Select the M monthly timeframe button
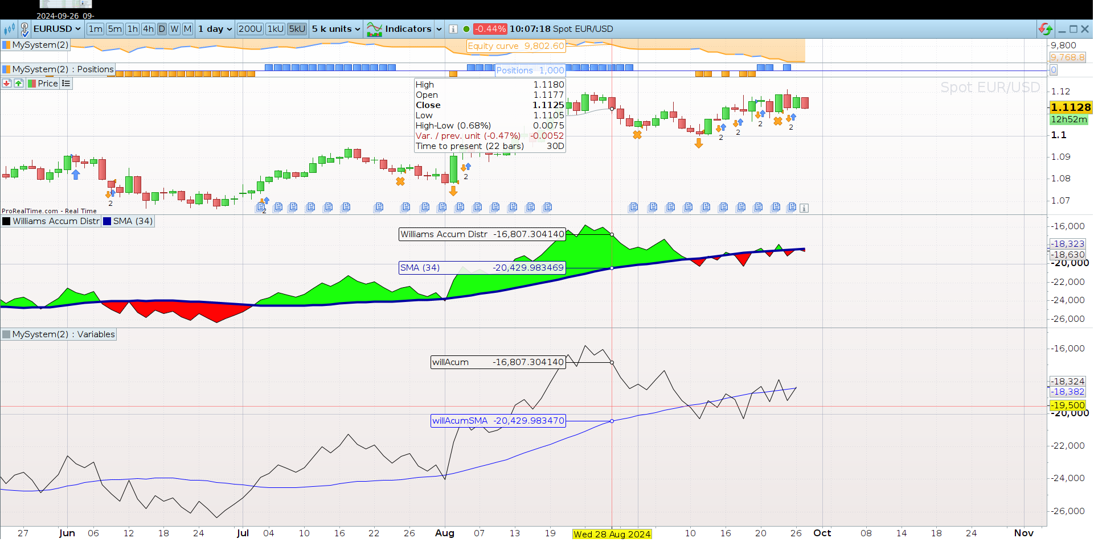Screen dimensions: 1094x559 pos(187,29)
